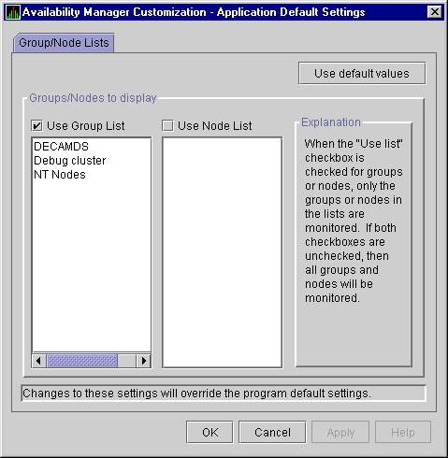Screen dimensions: 448x458
Task: Click the right scroll arrow under the group list
Action: [x=143, y=361]
